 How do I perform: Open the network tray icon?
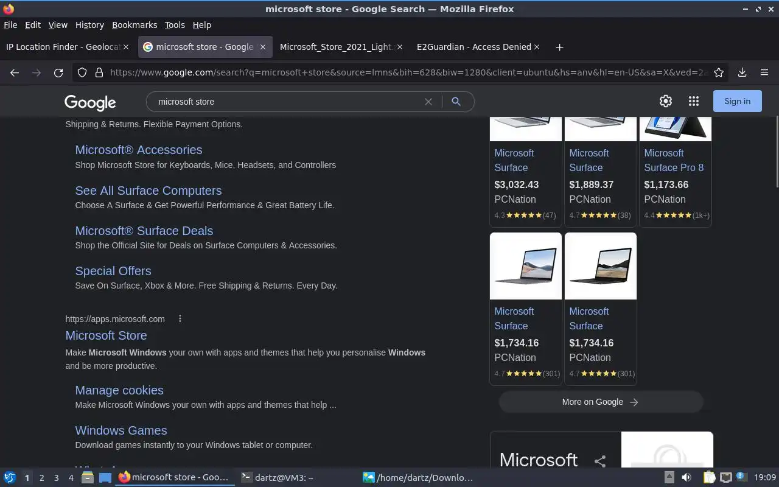pos(725,478)
